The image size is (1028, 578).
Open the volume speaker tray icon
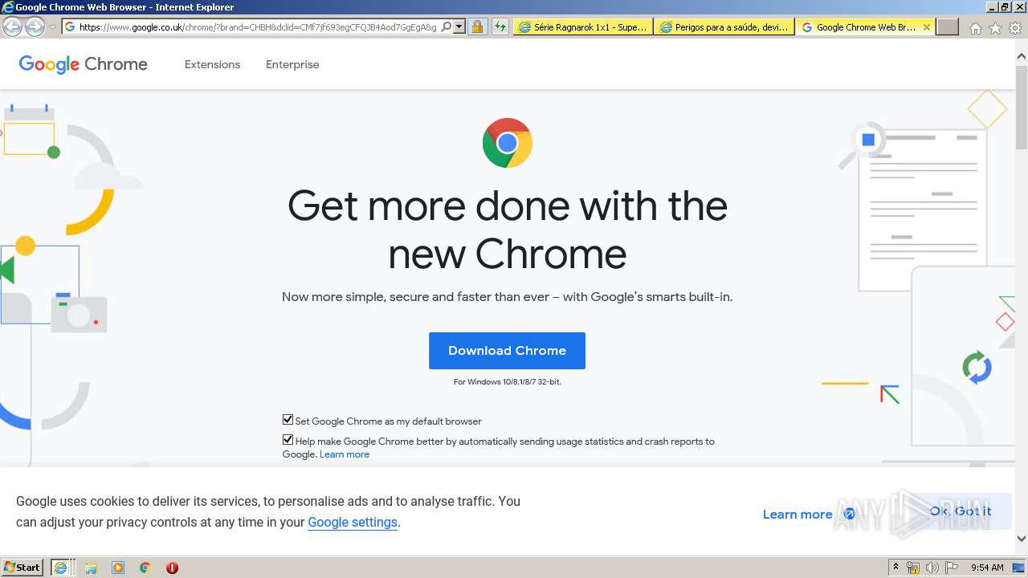pyautogui.click(x=932, y=568)
